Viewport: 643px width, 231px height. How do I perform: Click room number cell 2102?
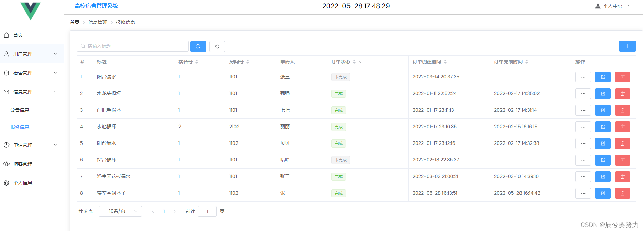(234, 127)
